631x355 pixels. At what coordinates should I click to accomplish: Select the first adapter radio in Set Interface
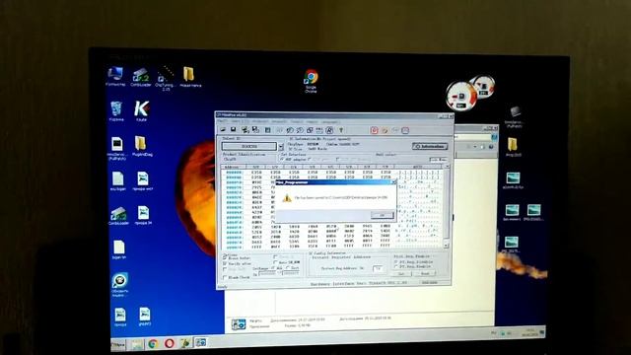[282, 160]
